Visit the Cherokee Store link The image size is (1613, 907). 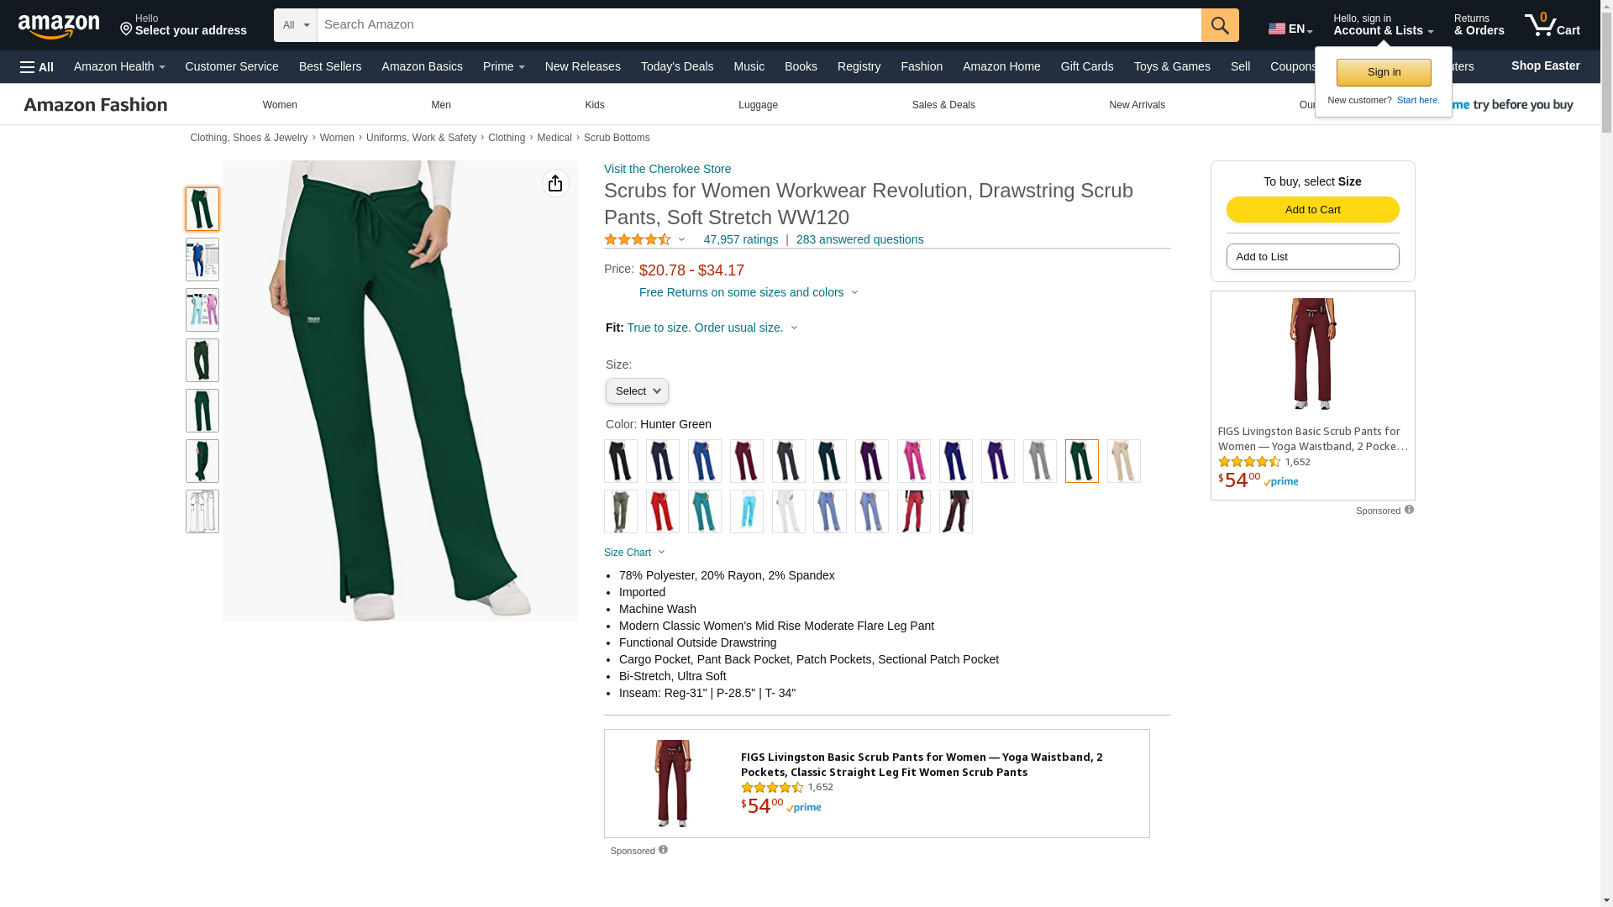click(x=667, y=169)
